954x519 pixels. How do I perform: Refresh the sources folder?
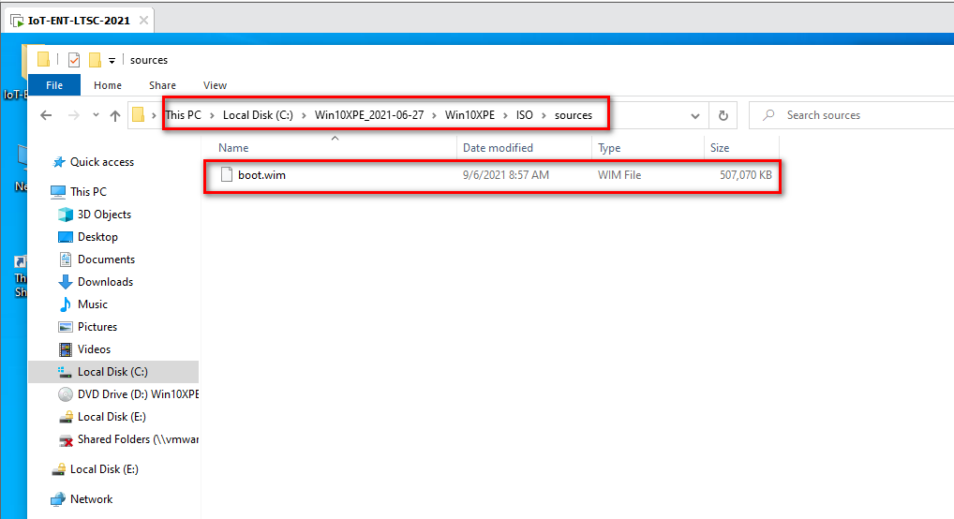pyautogui.click(x=723, y=115)
